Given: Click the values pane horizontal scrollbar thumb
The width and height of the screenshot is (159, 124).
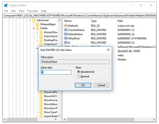Looking at the screenshot, I should [100, 119].
